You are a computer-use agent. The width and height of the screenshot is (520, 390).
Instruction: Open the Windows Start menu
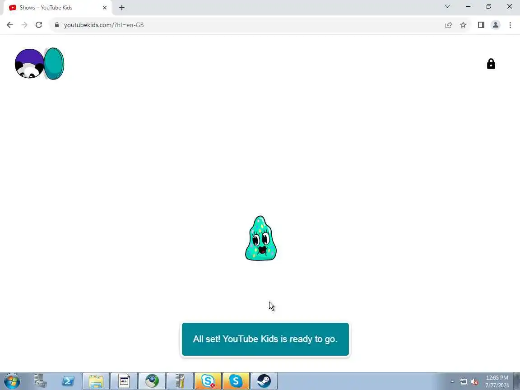click(x=12, y=381)
